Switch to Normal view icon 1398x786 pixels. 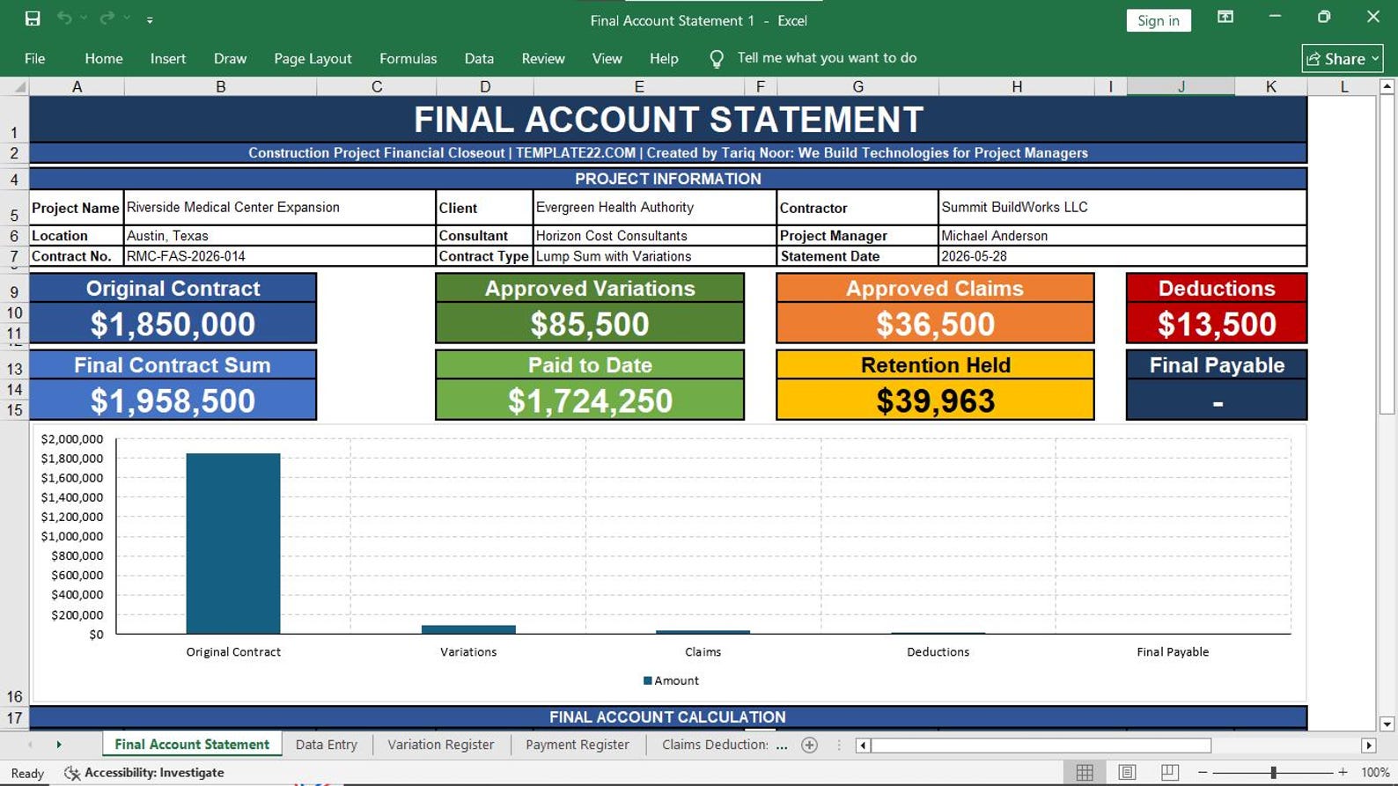(x=1085, y=772)
